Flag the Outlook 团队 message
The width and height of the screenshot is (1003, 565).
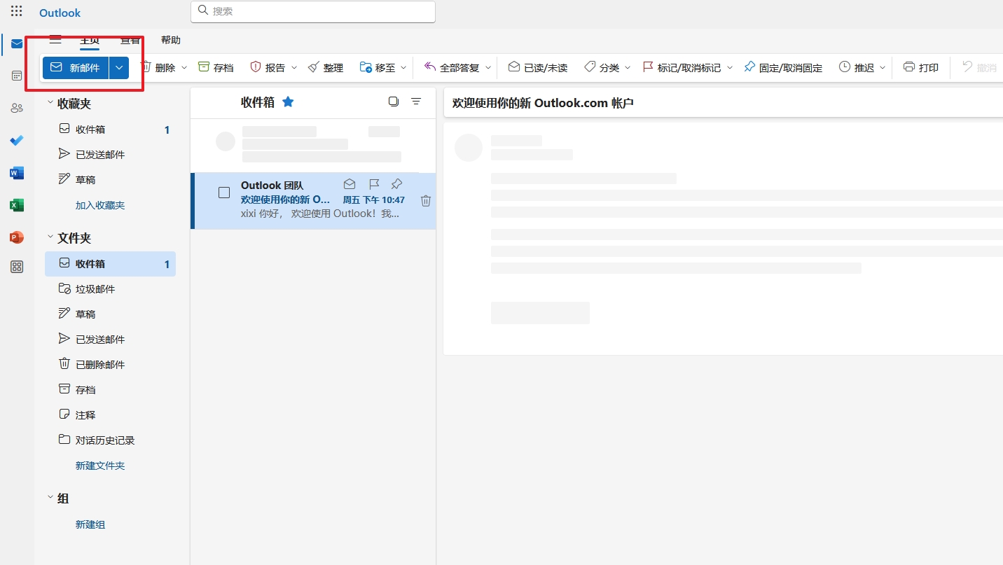coord(374,184)
